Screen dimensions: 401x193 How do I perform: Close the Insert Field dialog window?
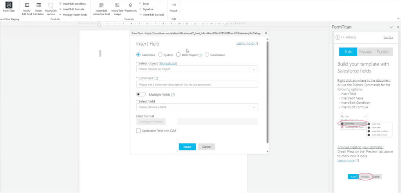[x=266, y=33]
